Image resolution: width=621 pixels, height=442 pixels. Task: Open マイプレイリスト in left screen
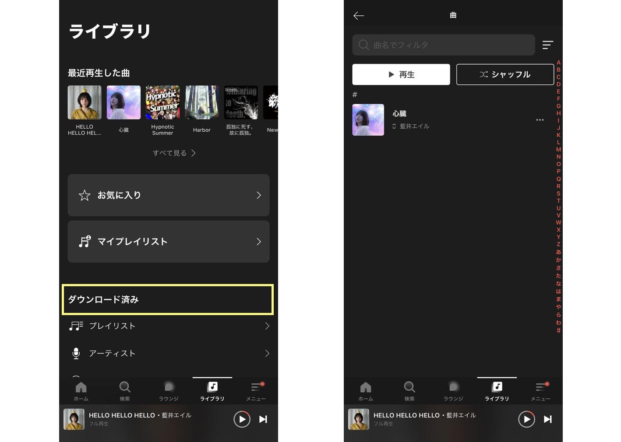(x=168, y=242)
